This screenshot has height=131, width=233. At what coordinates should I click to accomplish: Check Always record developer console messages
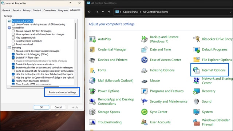tap(13, 51)
